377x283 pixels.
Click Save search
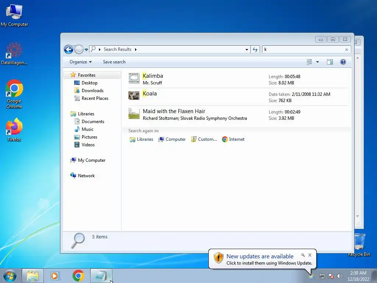tap(114, 62)
